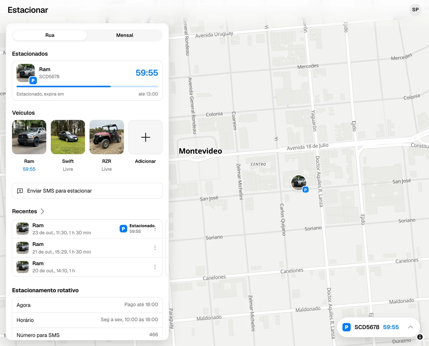Switch to the Mensal tab

click(125, 35)
